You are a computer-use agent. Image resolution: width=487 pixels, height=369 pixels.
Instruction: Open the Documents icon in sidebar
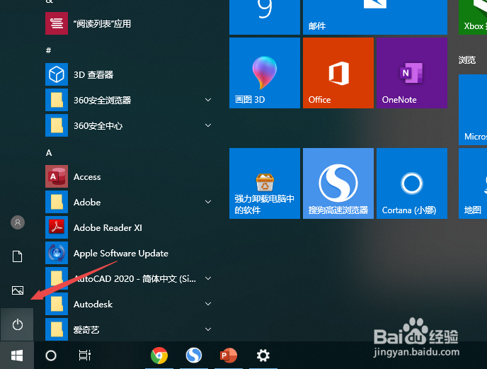(18, 256)
